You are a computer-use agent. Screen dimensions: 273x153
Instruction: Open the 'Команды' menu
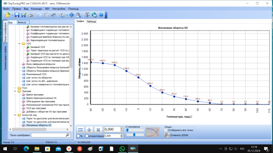click(x=36, y=9)
